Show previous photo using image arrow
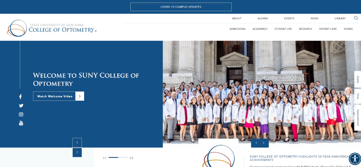This screenshot has height=167, width=361. tap(256, 143)
